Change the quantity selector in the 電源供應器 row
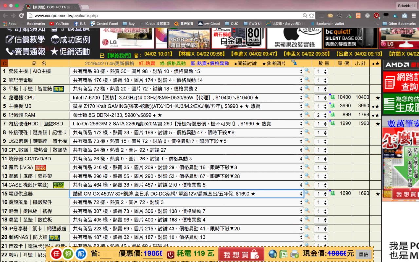Screen dimensions: 419x262 click(x=321, y=194)
